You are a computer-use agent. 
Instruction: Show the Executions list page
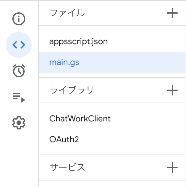click(x=19, y=97)
